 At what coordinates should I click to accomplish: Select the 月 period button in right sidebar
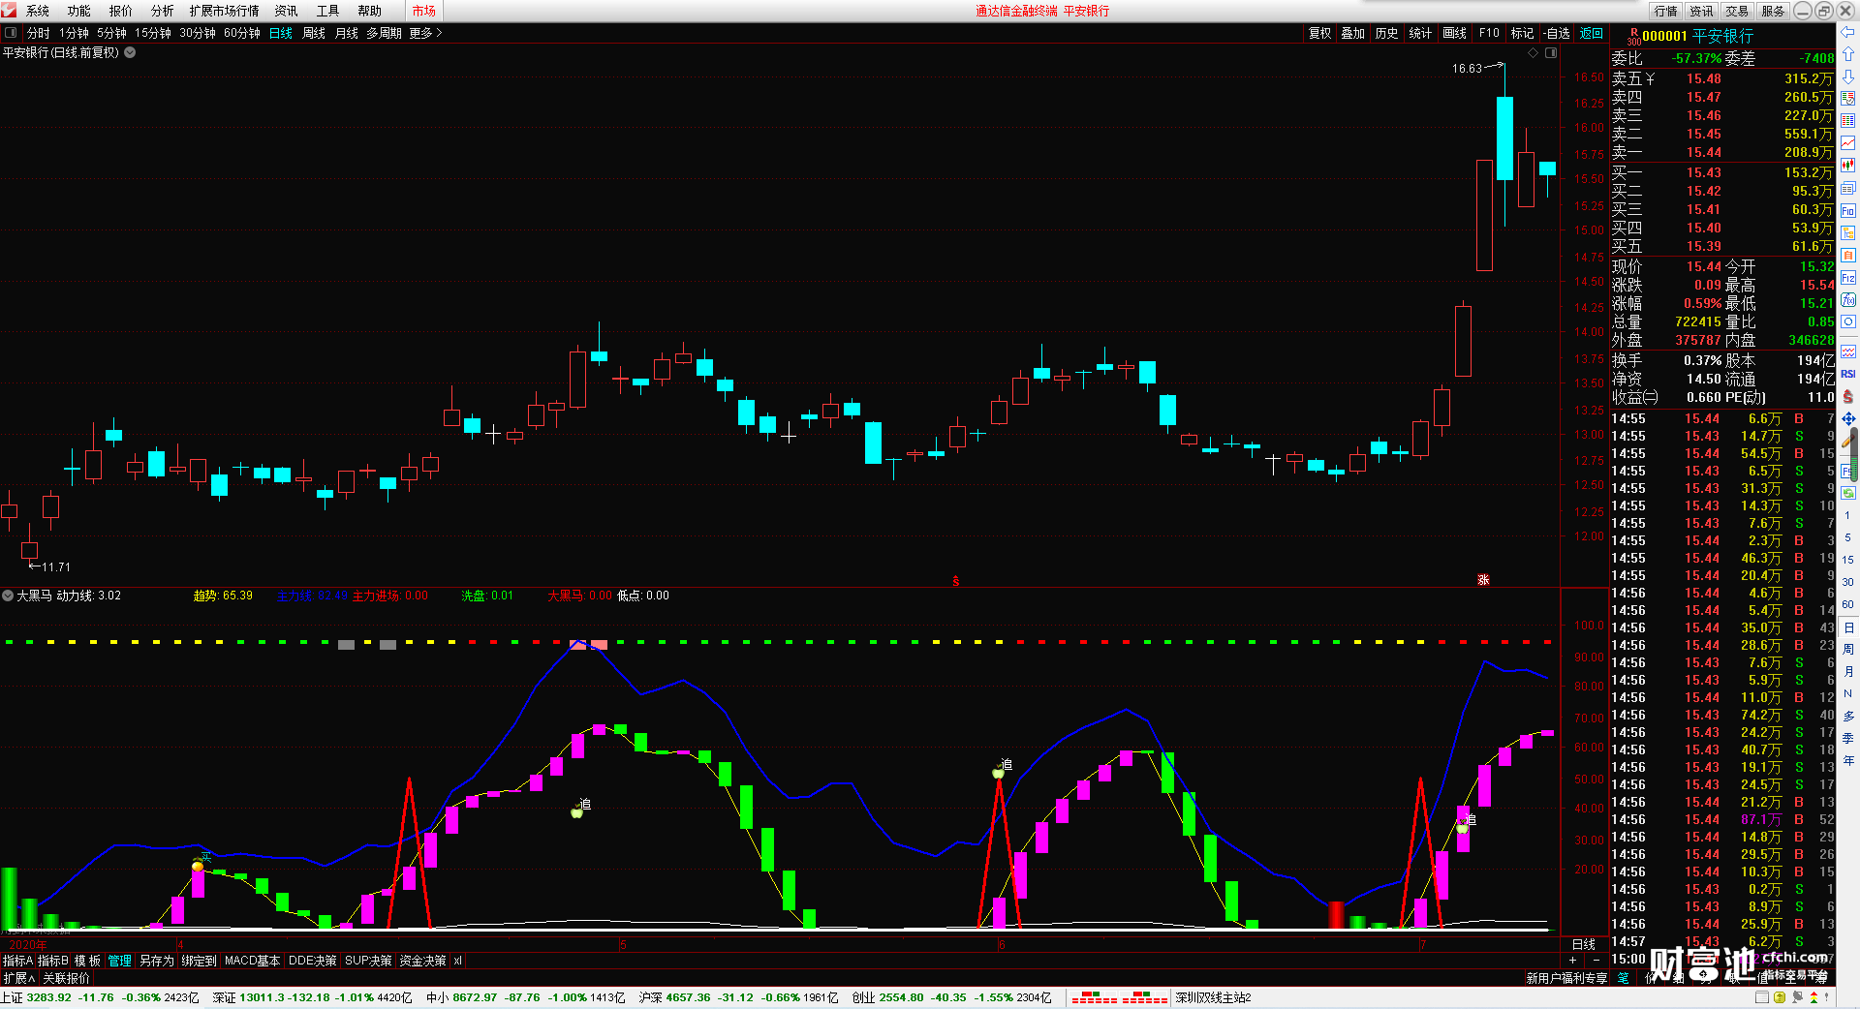point(1847,672)
